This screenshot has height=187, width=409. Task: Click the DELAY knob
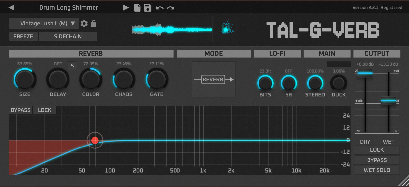click(58, 79)
